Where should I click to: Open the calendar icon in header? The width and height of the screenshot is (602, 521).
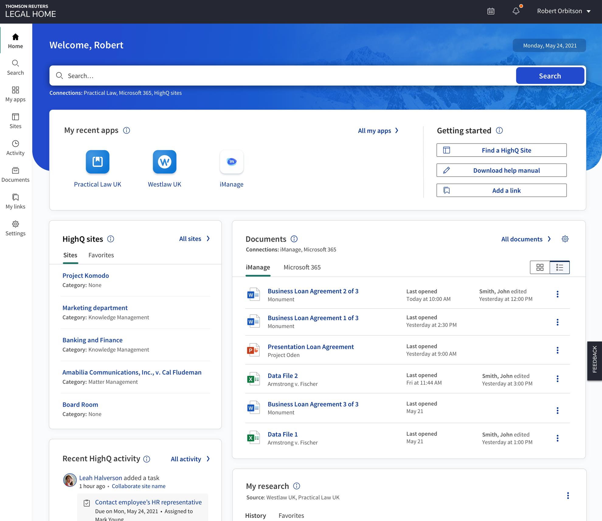(x=491, y=11)
